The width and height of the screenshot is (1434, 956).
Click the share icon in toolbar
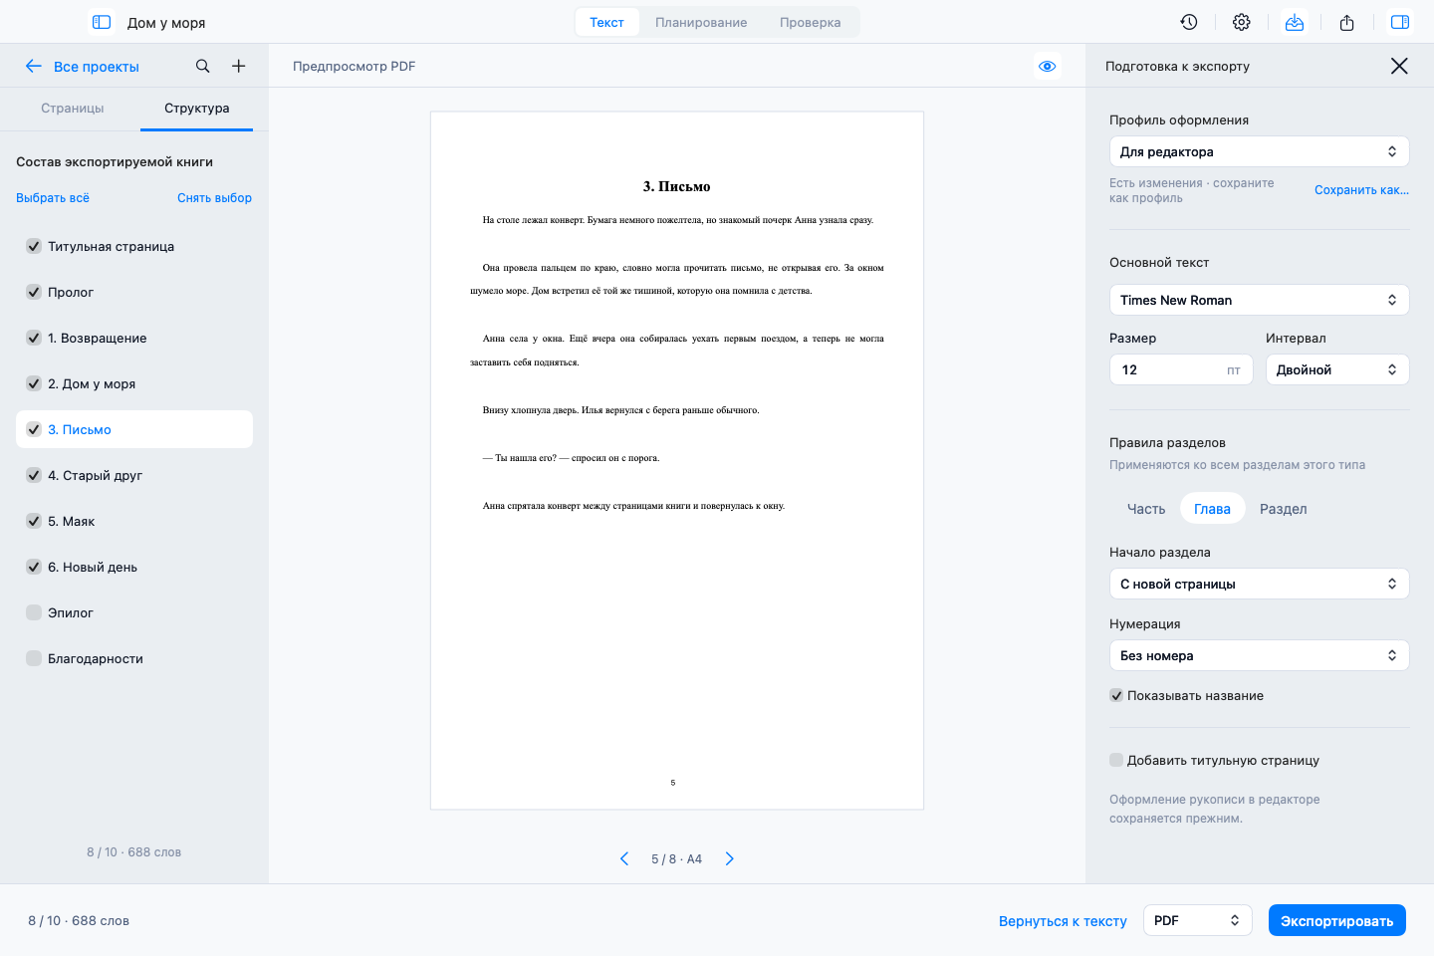[1347, 22]
